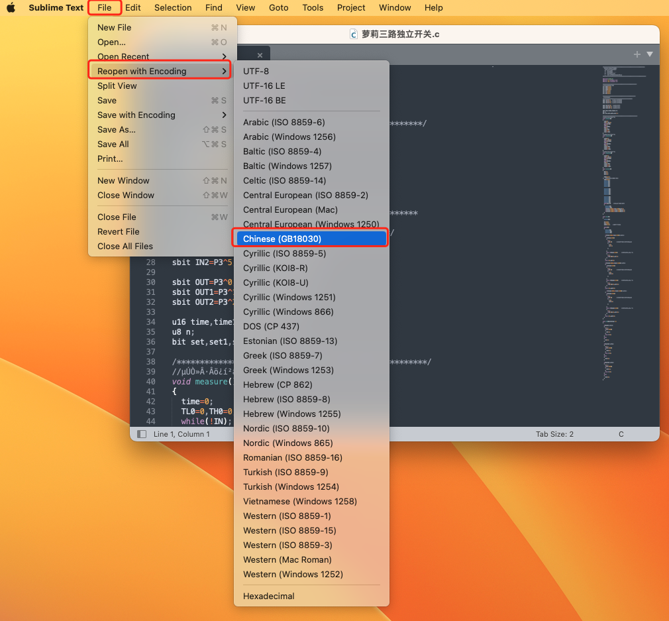The image size is (669, 621).
Task: Expand Reopen with Encoding submenu arrow
Action: (225, 72)
